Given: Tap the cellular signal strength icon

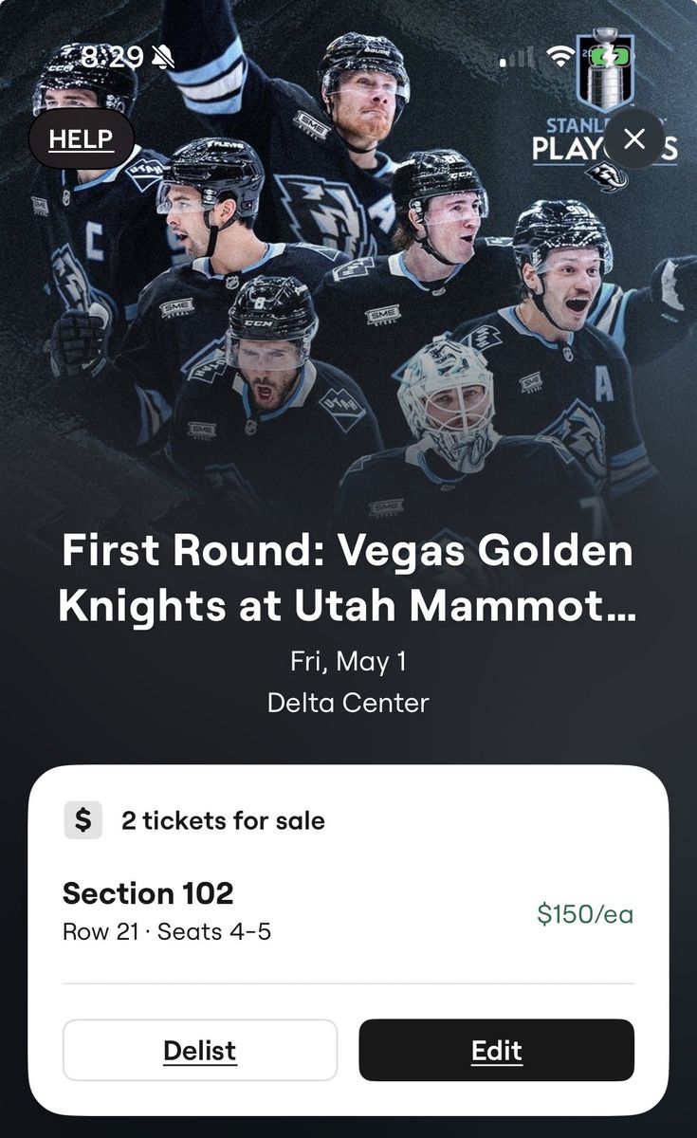Looking at the screenshot, I should (517, 58).
